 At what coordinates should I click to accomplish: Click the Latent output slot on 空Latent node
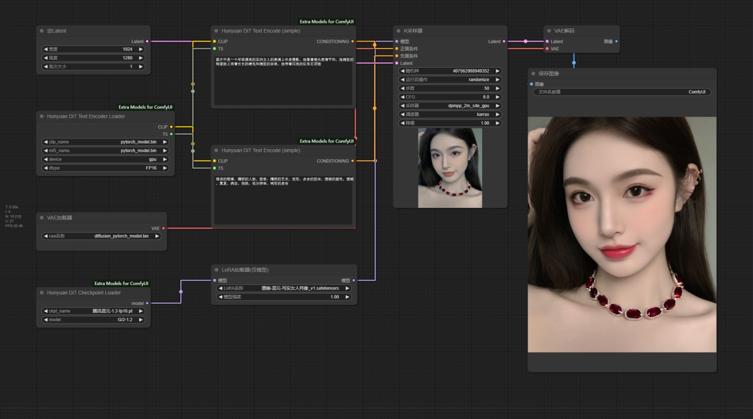coord(147,41)
